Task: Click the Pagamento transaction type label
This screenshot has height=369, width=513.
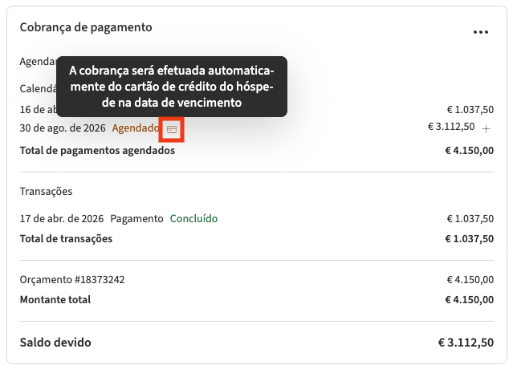Action: coord(136,218)
